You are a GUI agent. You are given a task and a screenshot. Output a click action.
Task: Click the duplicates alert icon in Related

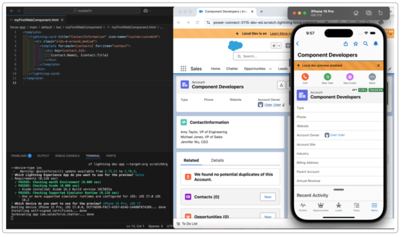click(188, 177)
